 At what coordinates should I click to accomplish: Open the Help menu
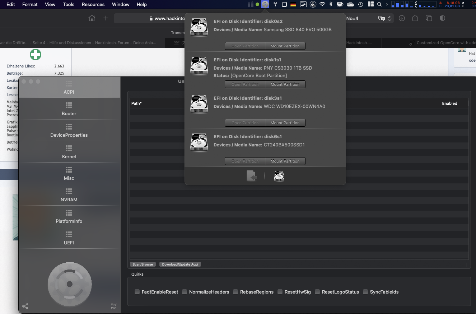tap(142, 4)
